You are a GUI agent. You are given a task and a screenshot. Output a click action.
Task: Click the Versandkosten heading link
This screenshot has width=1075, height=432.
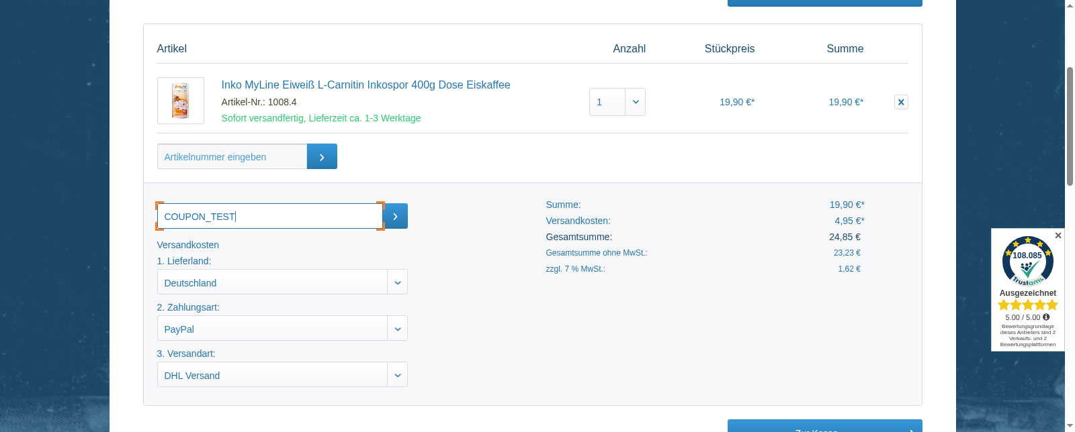[187, 245]
